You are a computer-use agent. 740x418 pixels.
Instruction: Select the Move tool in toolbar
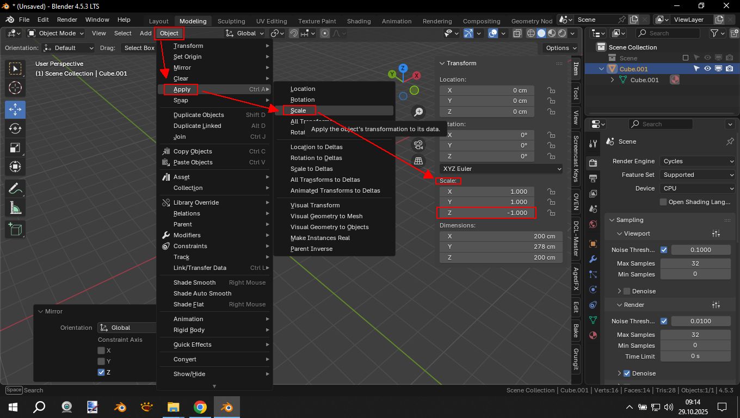15,109
